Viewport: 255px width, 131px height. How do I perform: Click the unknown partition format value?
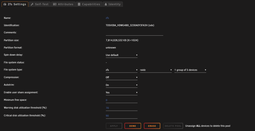tap(111, 48)
